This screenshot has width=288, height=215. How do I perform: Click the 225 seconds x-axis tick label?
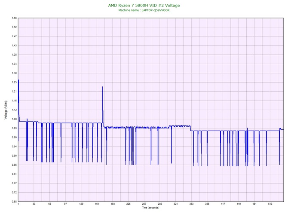pyautogui.click(x=129, y=204)
